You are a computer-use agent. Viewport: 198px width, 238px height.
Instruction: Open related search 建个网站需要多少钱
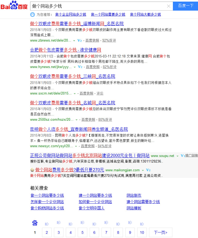pyautogui.click(x=143, y=202)
